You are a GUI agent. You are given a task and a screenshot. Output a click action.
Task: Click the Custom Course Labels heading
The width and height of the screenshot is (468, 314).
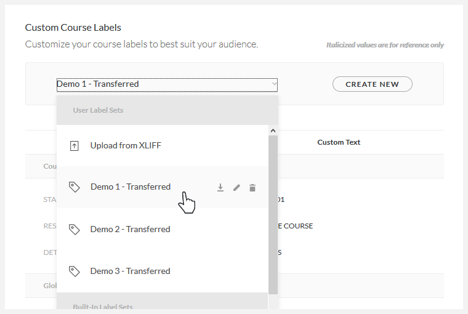pos(73,27)
